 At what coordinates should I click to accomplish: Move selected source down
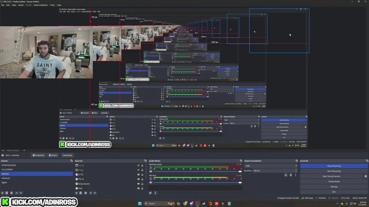coord(95,193)
